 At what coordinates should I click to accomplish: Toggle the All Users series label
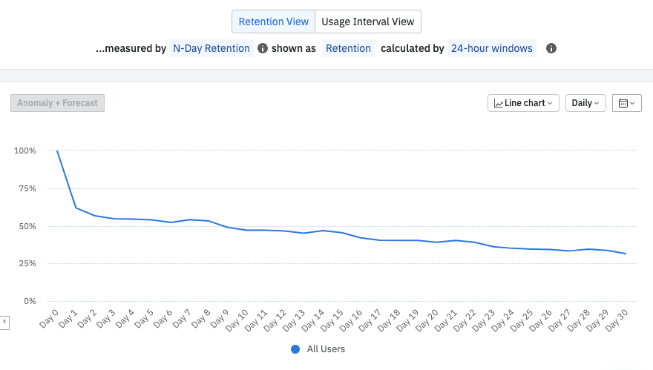[326, 349]
